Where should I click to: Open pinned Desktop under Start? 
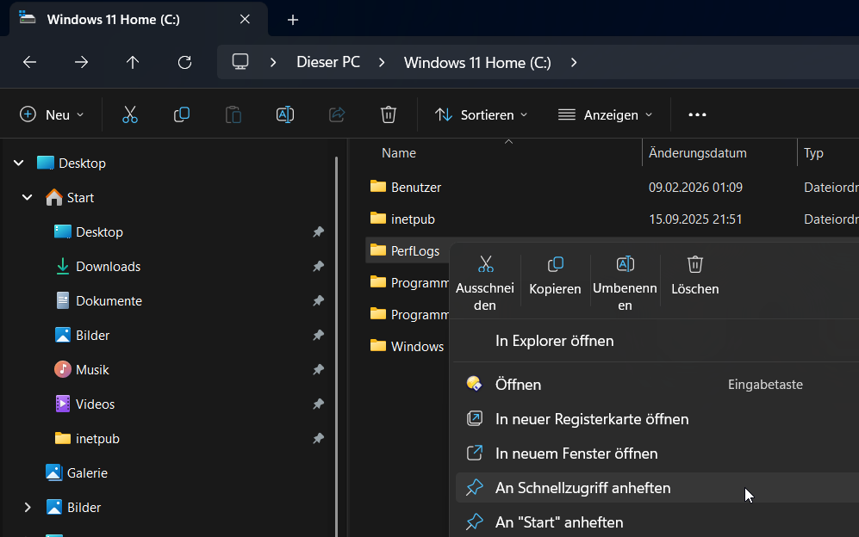click(99, 232)
